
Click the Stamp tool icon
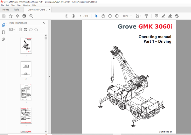(x=177, y=16)
